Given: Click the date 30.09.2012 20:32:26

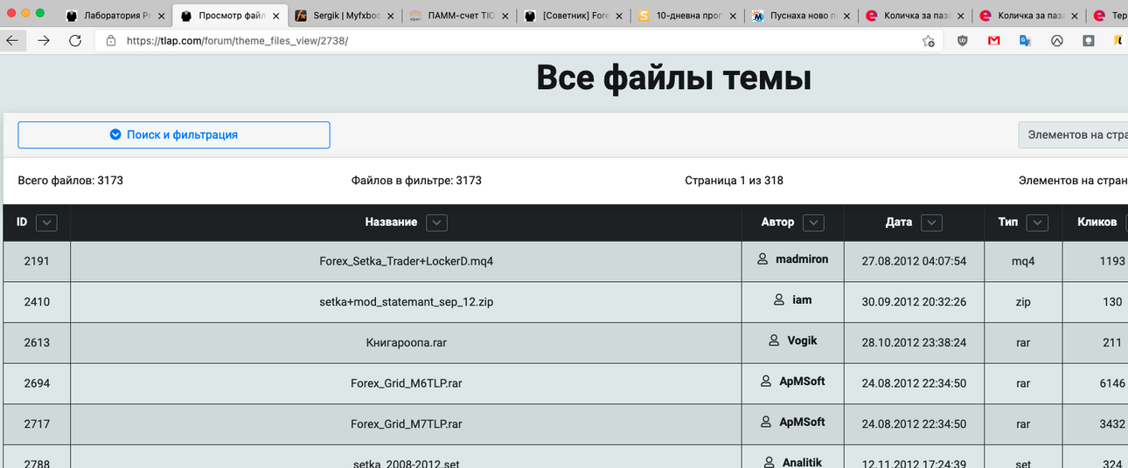Looking at the screenshot, I should point(914,302).
